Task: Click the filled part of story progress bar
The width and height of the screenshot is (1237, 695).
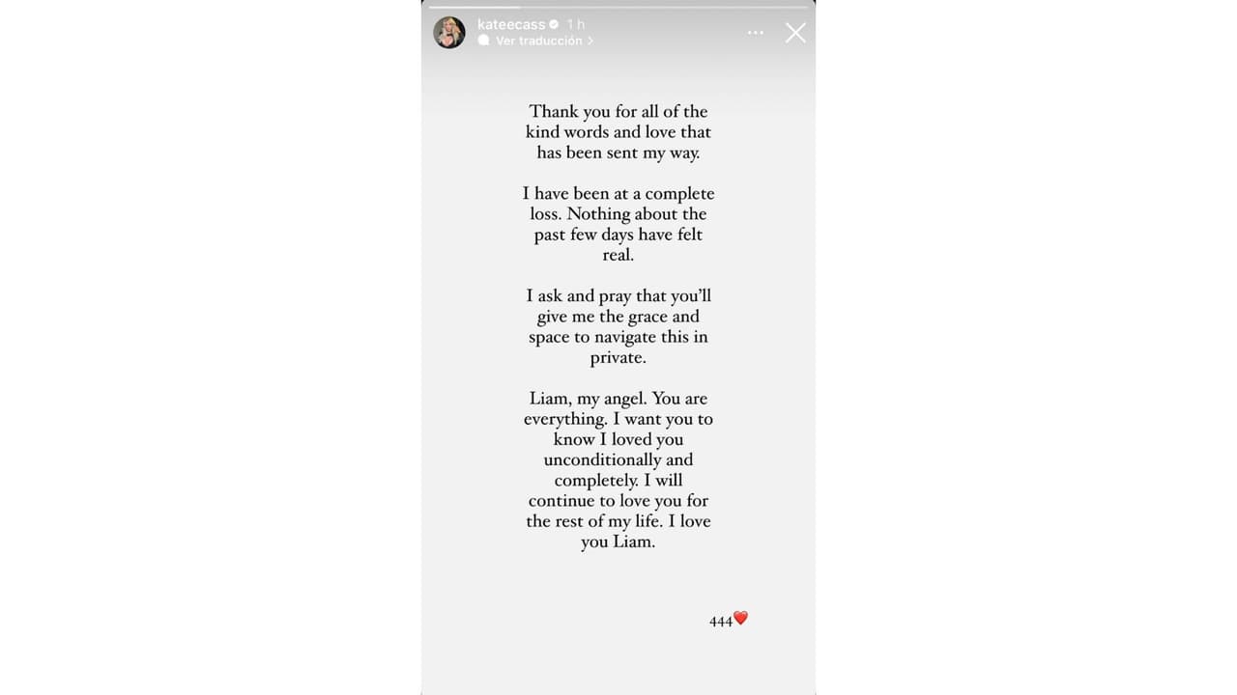Action: click(474, 8)
